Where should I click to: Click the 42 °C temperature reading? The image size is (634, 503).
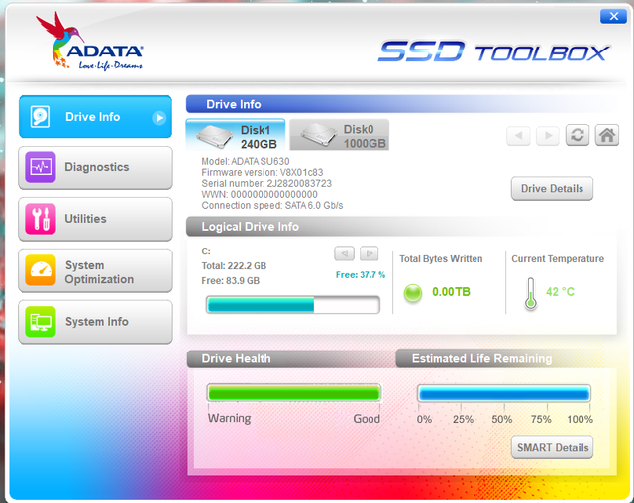tap(560, 292)
